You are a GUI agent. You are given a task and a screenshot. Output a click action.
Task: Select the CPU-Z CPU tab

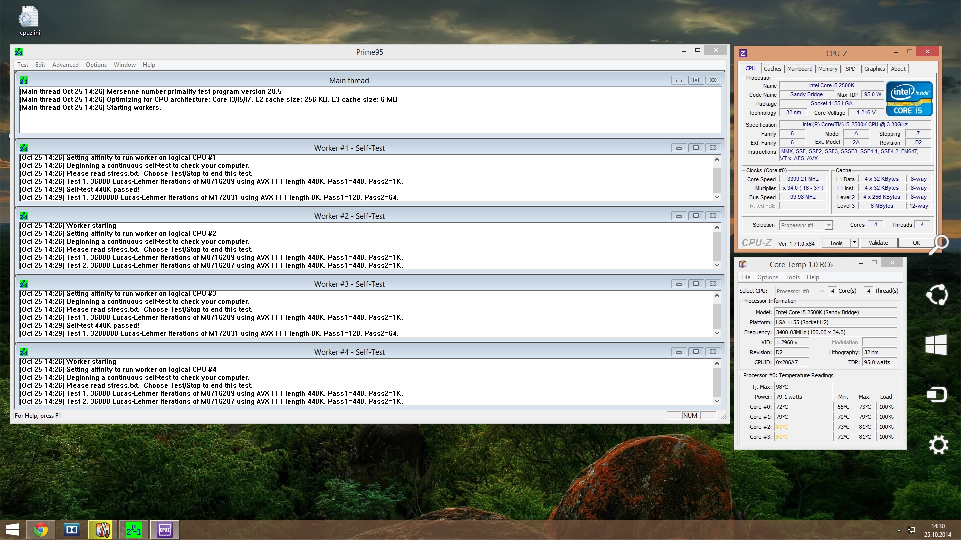point(750,69)
